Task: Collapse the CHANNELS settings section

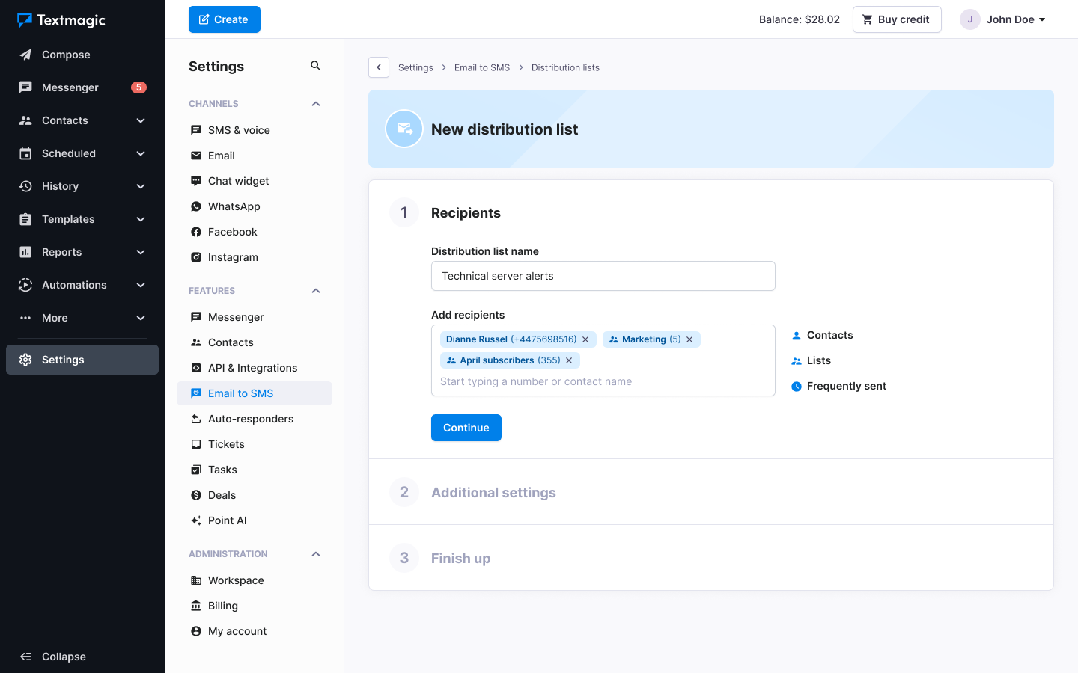Action: 315,103
